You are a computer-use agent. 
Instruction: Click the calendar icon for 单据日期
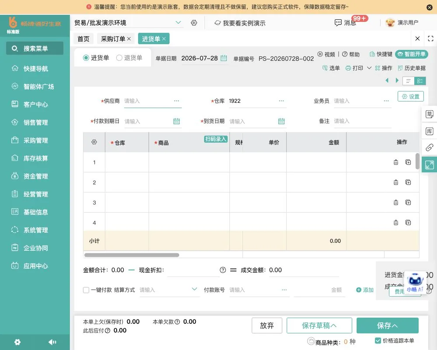pyautogui.click(x=223, y=58)
